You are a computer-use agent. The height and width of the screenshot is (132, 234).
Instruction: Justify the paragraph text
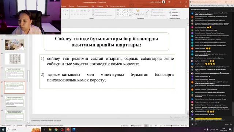pyautogui.click(x=81, y=14)
